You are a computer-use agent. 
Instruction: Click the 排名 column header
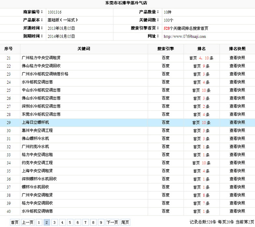(201, 49)
